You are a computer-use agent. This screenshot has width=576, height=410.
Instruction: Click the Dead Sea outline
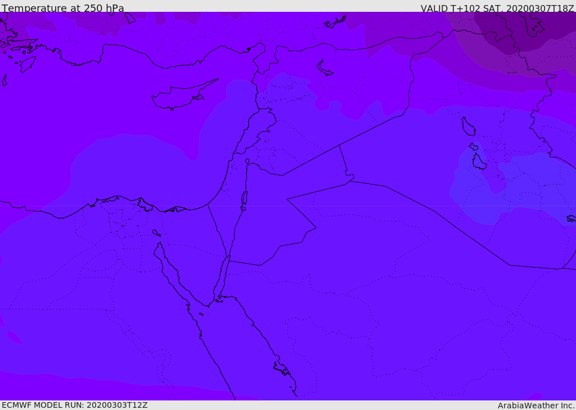pos(244,198)
